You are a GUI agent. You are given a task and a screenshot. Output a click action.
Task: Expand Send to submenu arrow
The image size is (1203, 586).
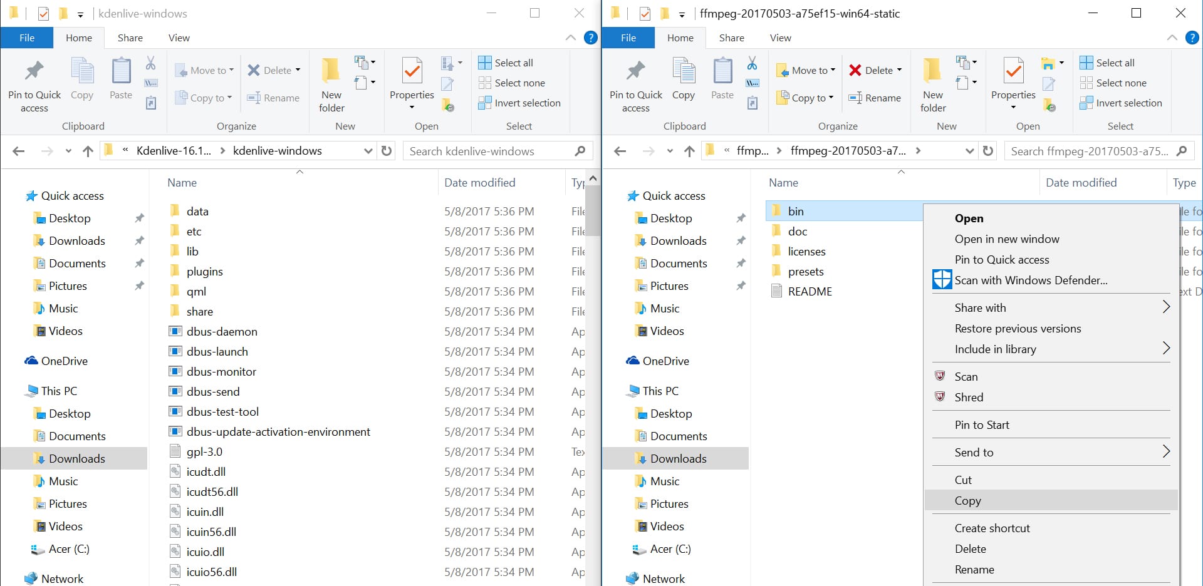1166,451
